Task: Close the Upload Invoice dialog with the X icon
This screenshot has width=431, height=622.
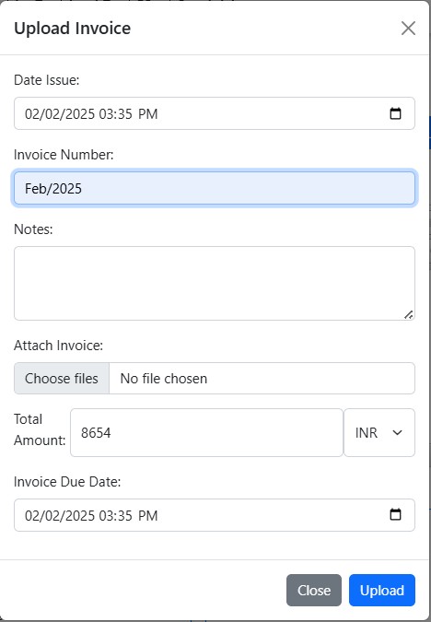Action: 408,29
